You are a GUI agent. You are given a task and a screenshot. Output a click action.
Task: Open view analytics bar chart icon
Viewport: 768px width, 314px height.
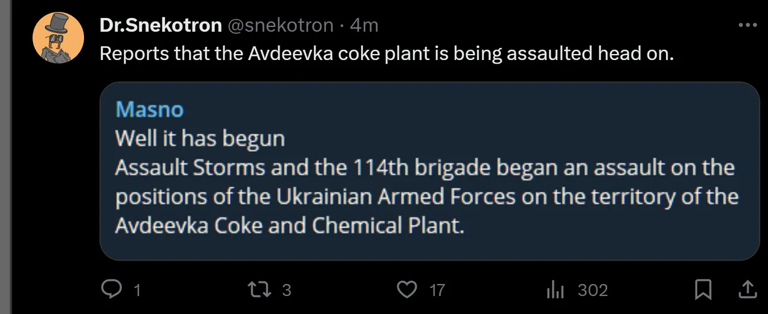click(x=556, y=291)
